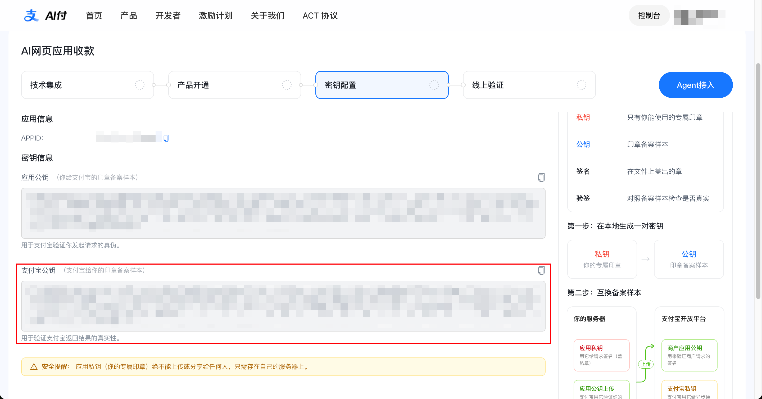The width and height of the screenshot is (762, 399).
Task: Click the 对照备案样本检查是否真实 description
Action: pyautogui.click(x=668, y=198)
